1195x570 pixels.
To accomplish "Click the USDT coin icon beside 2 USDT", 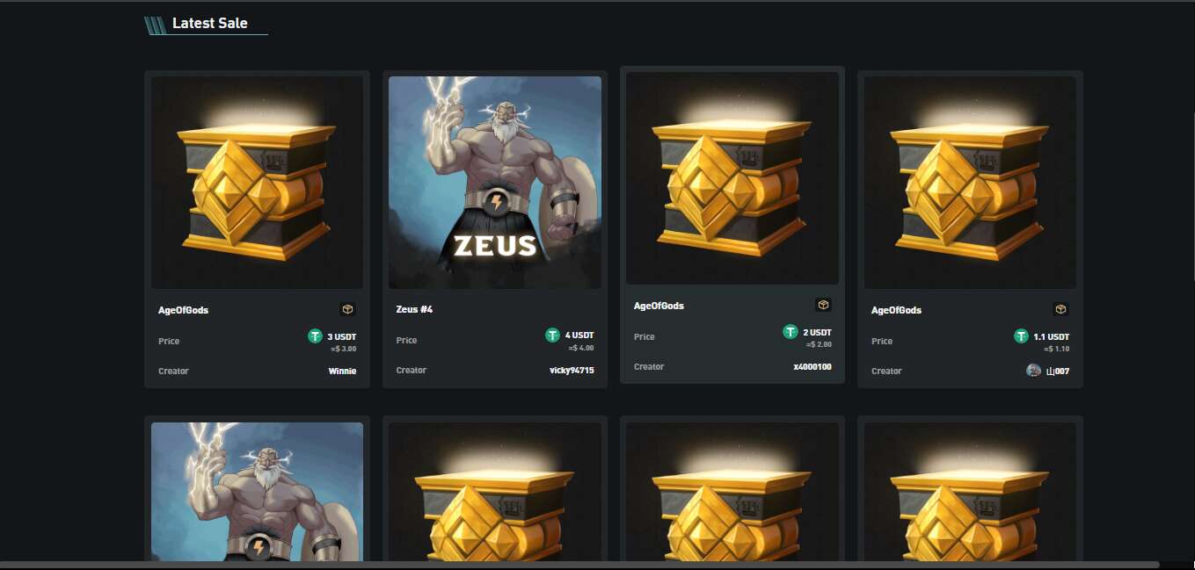I will tap(790, 331).
